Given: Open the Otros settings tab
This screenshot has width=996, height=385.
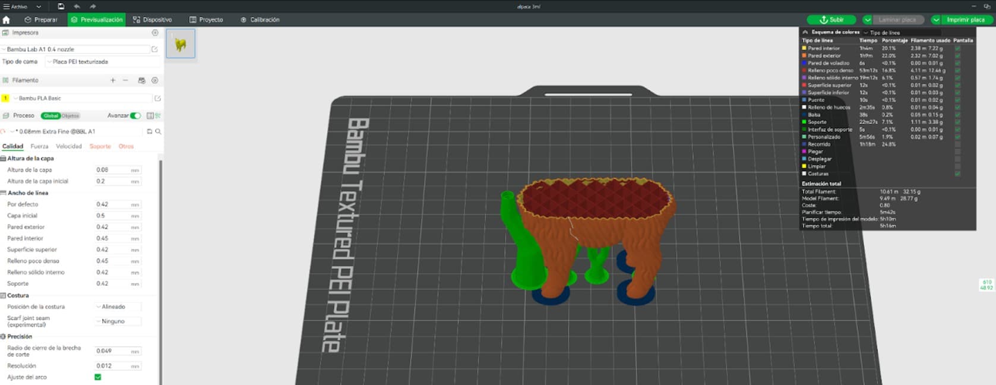Looking at the screenshot, I should (x=126, y=146).
